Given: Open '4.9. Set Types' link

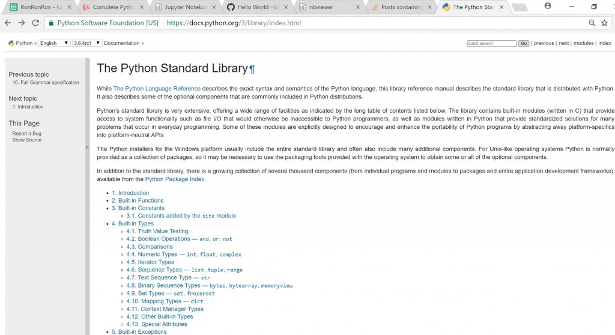Looking at the screenshot, I should (x=171, y=293).
